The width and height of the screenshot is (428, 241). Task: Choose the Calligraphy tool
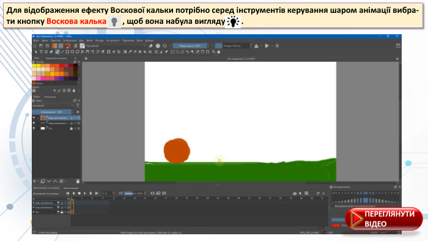pos(51,52)
